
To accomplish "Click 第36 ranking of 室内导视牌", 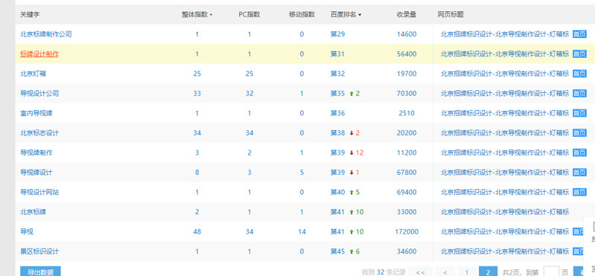I will point(338,113).
